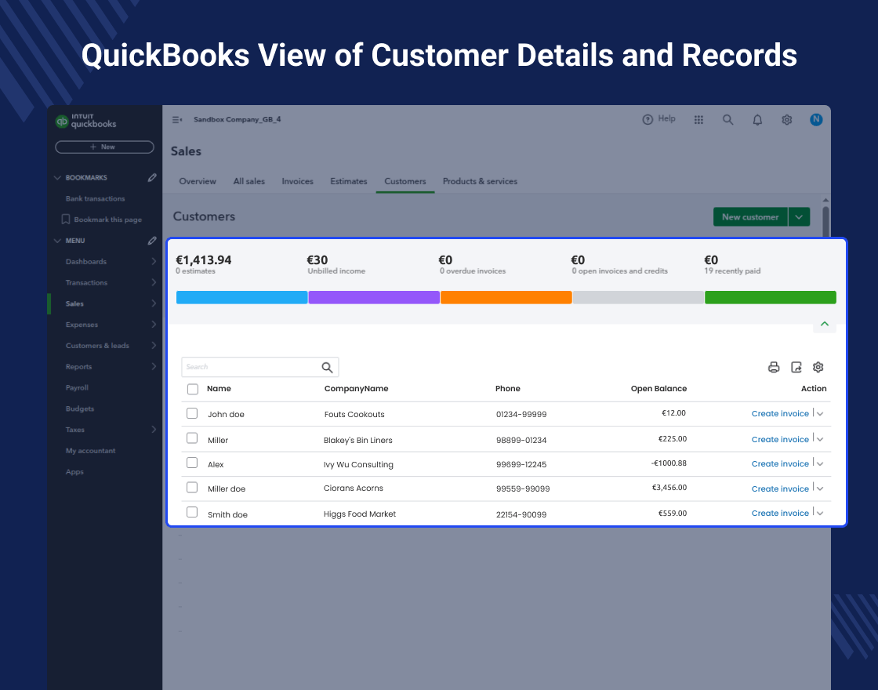
Task: Edit bookmarks with the pencil icon
Action: (x=152, y=177)
